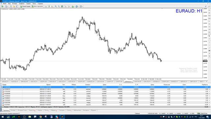
Task: Switch to M1 timeframe
Action: click(x=209, y=10)
